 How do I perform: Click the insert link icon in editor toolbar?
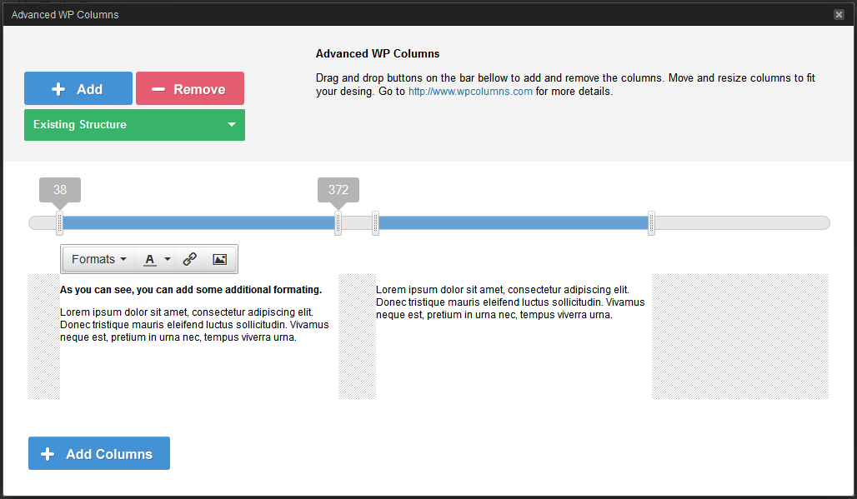[x=189, y=259]
